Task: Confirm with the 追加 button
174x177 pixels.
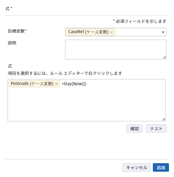Action: 161,167
